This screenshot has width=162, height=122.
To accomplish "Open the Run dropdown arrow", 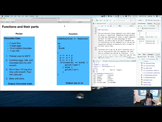I will point(134,26).
